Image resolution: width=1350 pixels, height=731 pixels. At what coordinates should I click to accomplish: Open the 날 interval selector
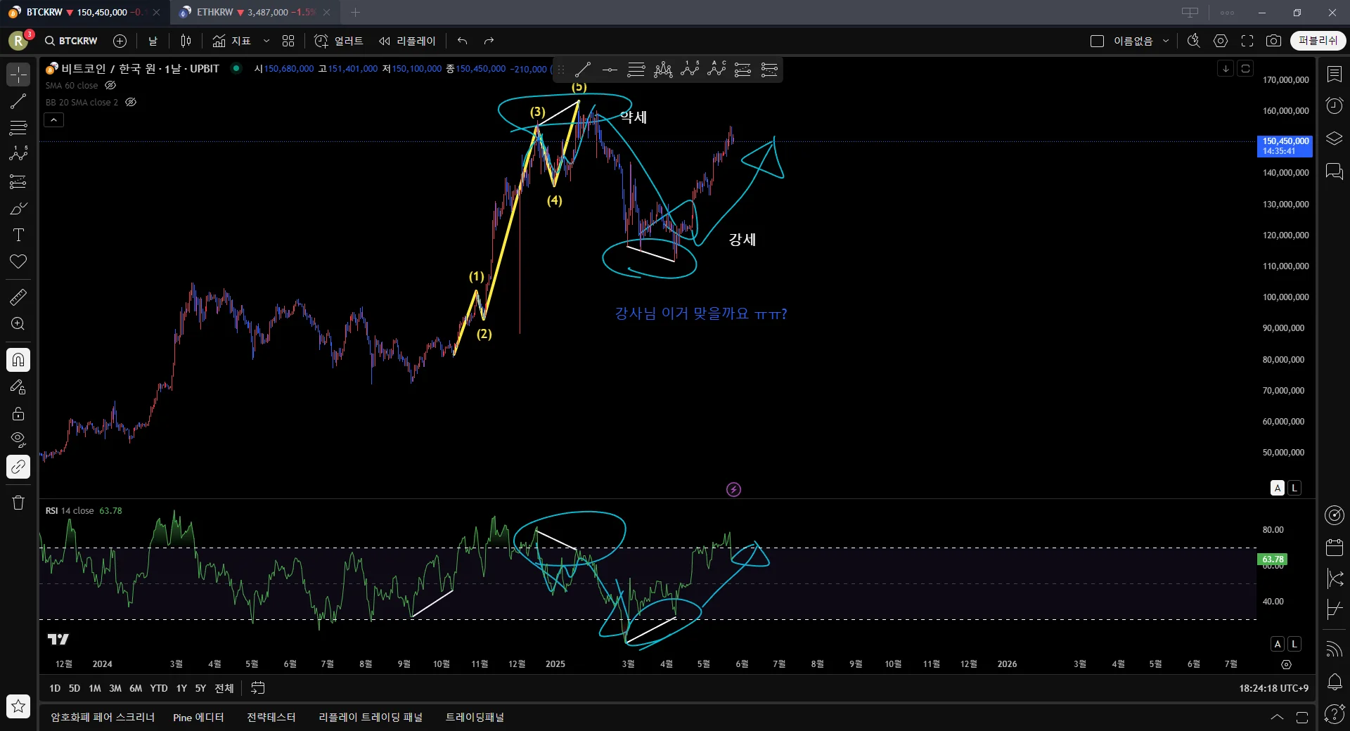tap(153, 41)
